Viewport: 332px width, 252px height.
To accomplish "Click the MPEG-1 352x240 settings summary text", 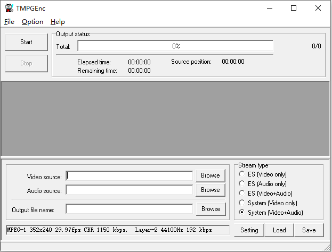I will pyautogui.click(x=118, y=230).
